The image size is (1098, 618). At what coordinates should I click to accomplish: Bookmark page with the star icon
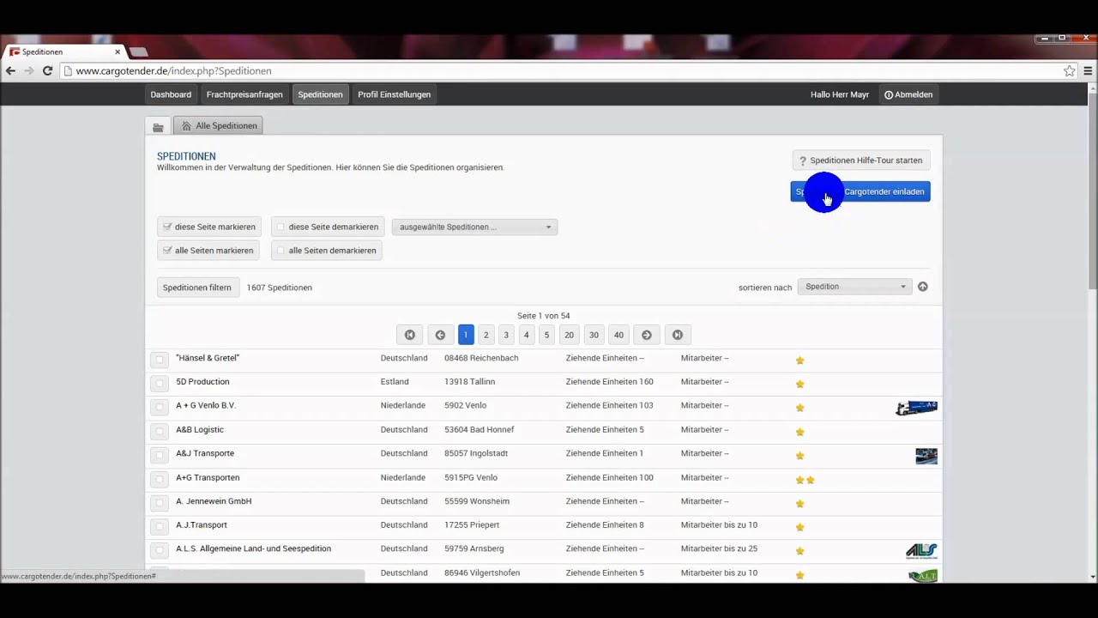pos(1069,71)
